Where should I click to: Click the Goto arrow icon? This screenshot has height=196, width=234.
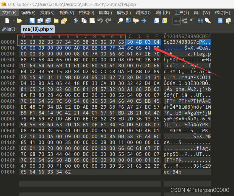(x=144, y=21)
